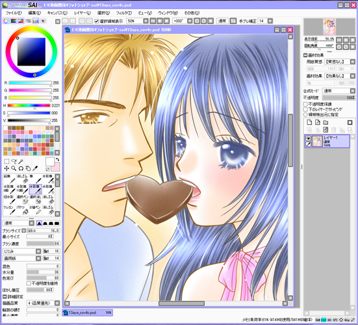The height and width of the screenshot is (325, 358).
Task: Open the 描画品質 quality dropdown
Action: 57,303
